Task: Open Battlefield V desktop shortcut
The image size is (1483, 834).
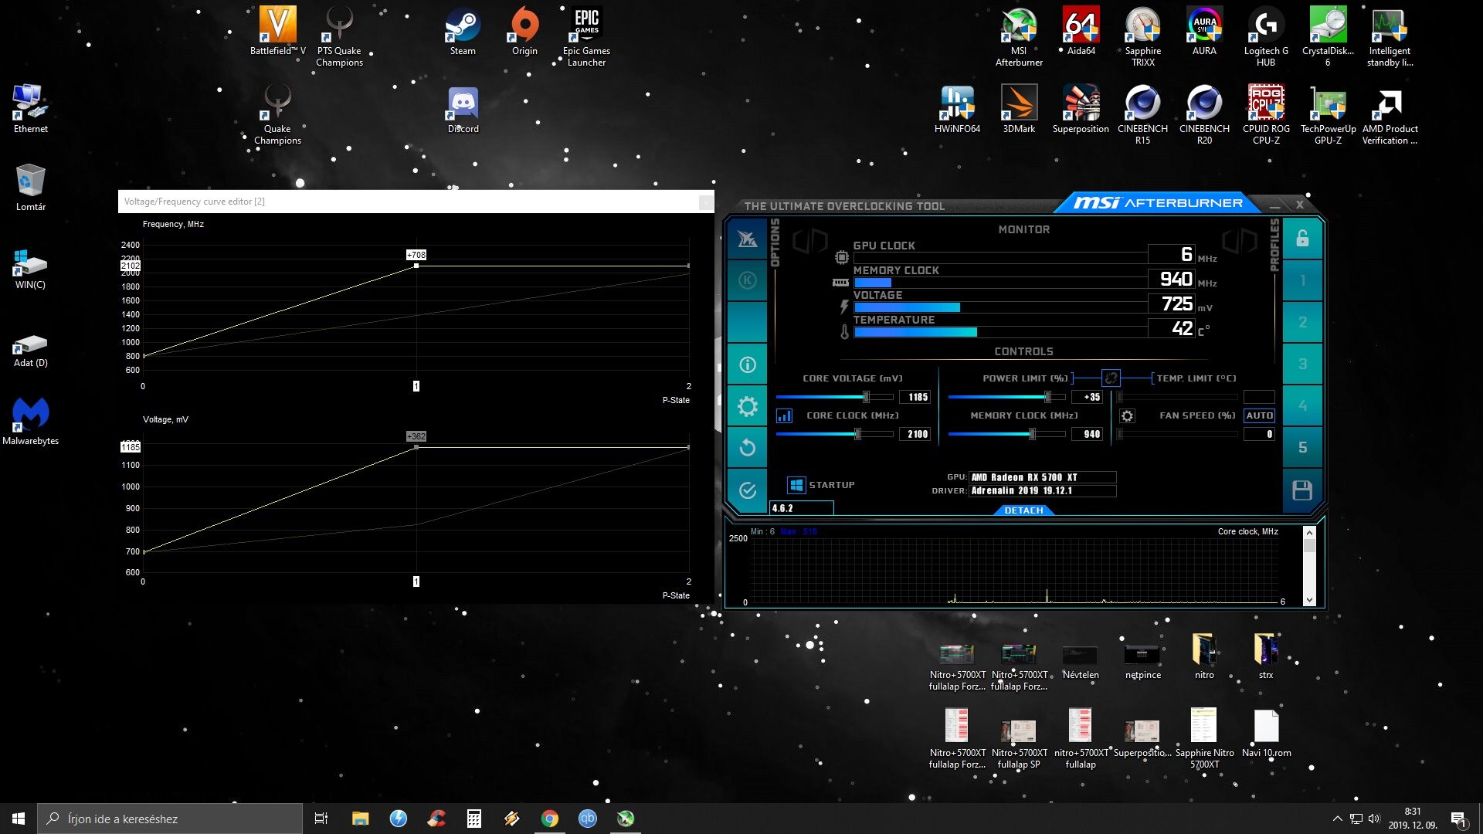Action: [277, 31]
